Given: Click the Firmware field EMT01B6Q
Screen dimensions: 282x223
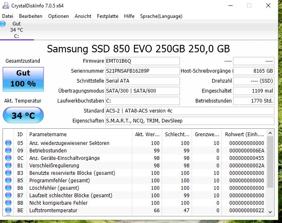Looking at the screenshot, I should 142,61.
